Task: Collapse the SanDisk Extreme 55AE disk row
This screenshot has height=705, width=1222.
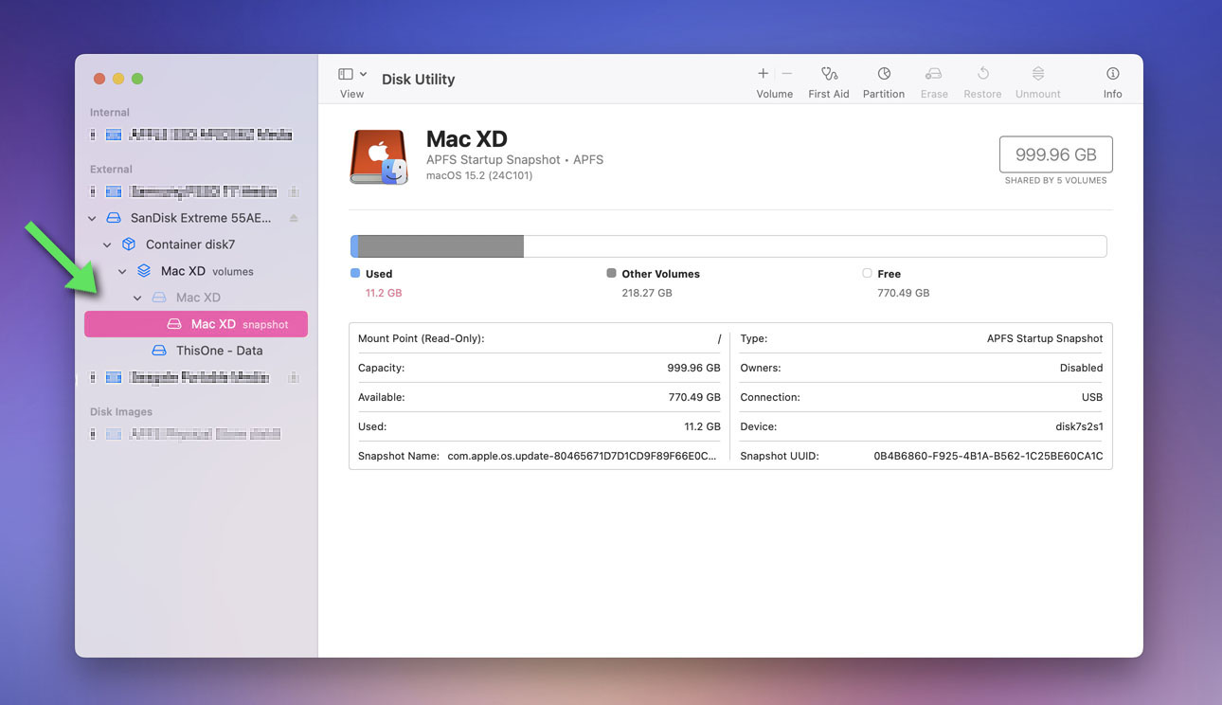Action: tap(92, 218)
